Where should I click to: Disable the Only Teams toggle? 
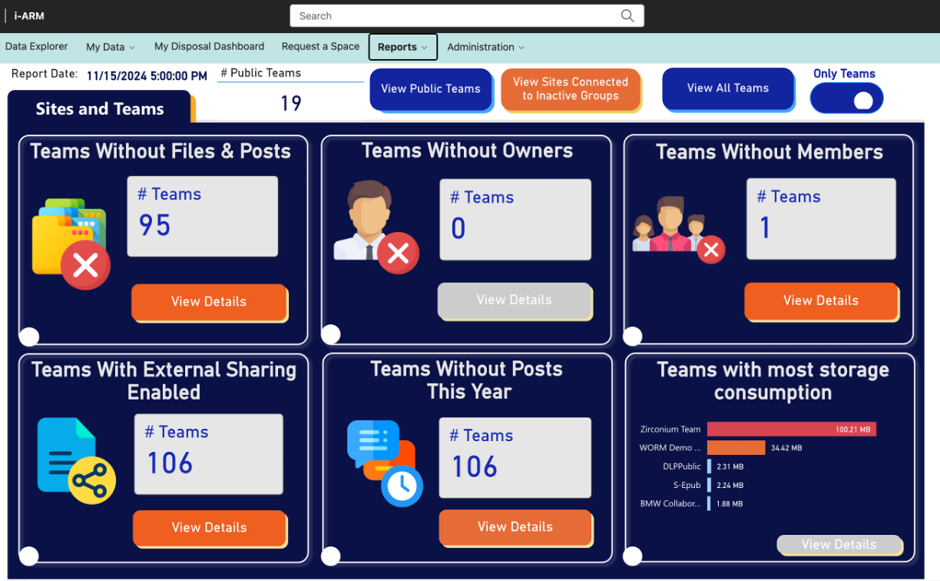click(846, 98)
